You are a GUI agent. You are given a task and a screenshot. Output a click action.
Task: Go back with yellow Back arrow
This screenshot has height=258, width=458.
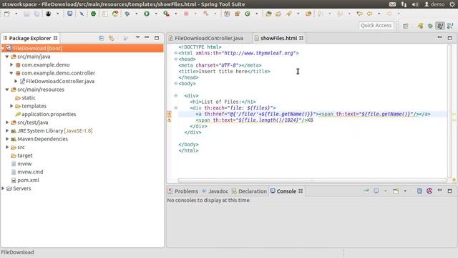click(x=369, y=14)
